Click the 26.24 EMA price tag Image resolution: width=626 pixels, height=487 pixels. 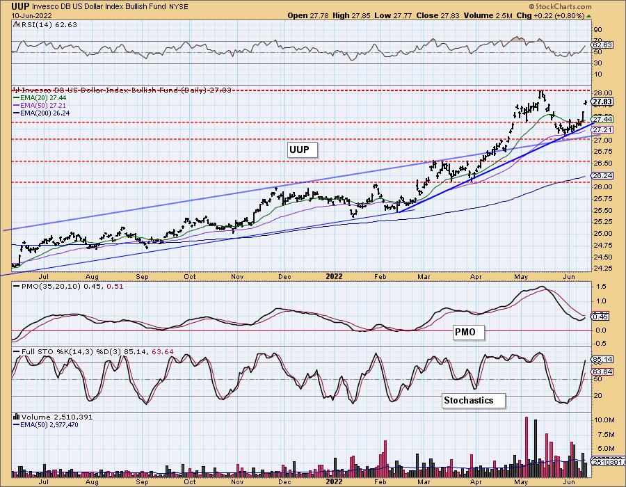(602, 175)
